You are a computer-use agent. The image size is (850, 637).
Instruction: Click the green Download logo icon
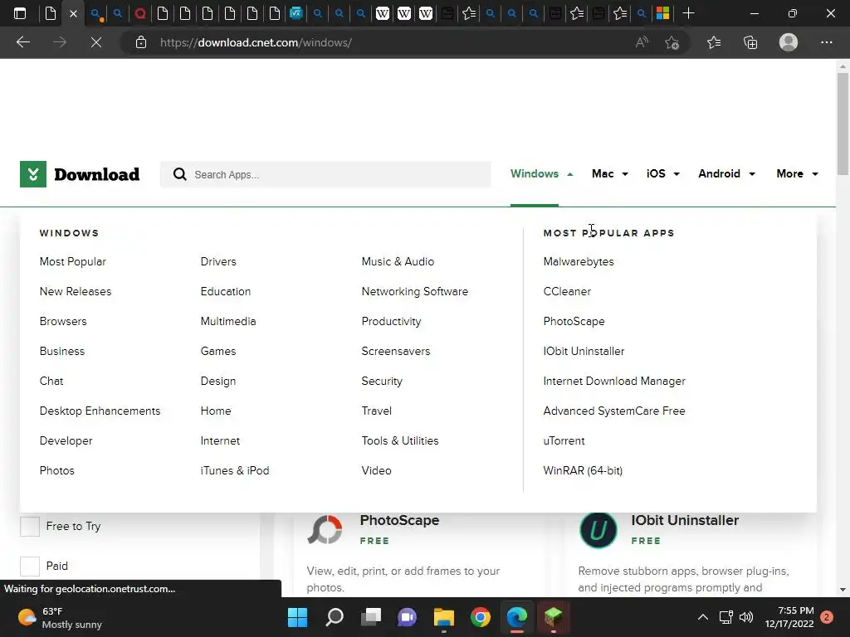tap(33, 174)
